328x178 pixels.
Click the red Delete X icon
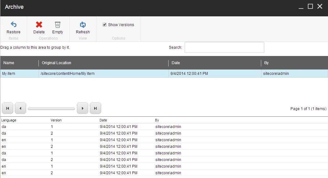click(x=39, y=25)
